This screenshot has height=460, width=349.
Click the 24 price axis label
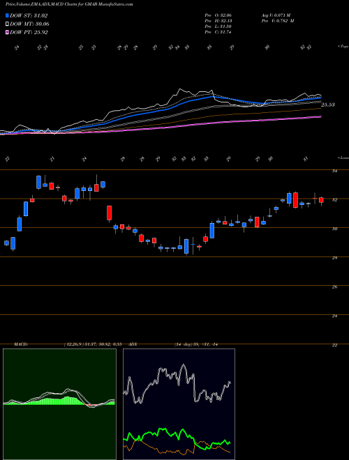point(334,316)
